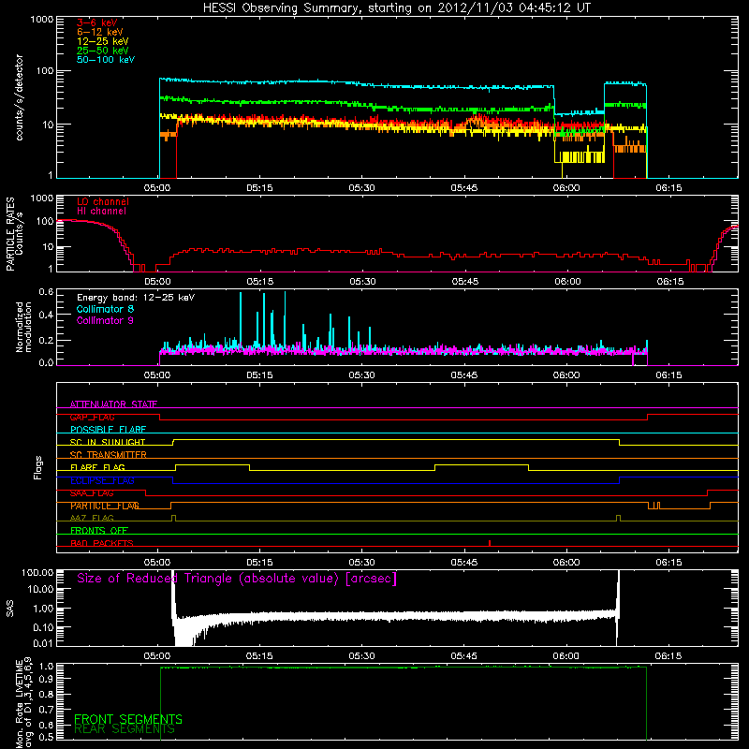Click the 05:30 tick label under the counts panel
This screenshot has height=749, width=749.
click(361, 188)
